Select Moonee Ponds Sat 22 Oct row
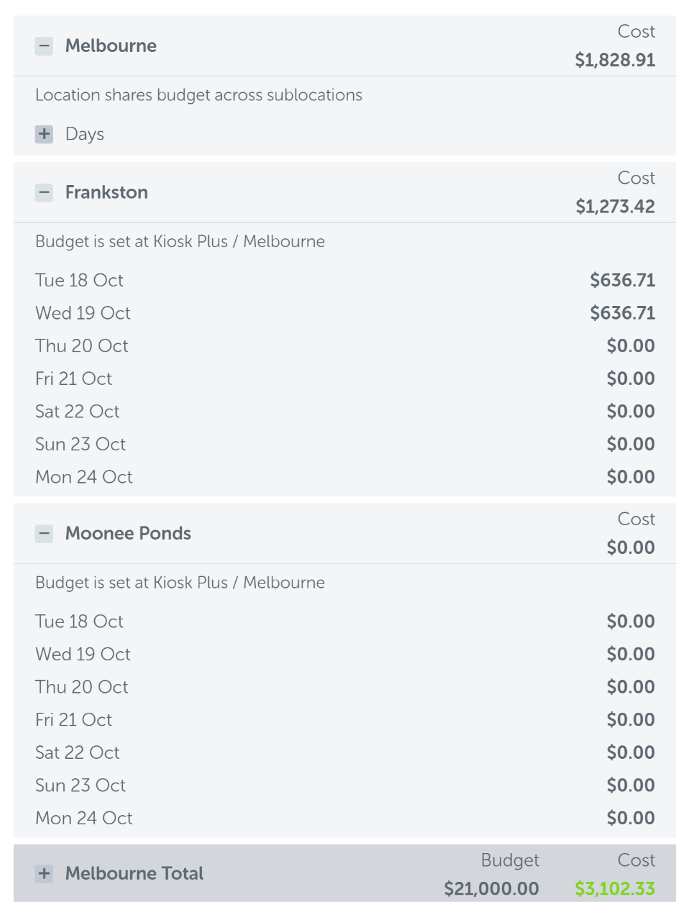691x910 pixels. pos(345,752)
